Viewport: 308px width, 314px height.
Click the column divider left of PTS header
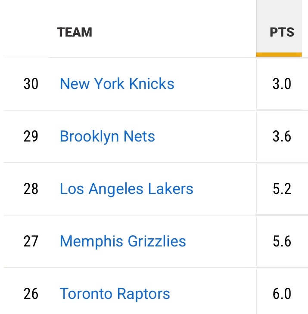pos(256,28)
